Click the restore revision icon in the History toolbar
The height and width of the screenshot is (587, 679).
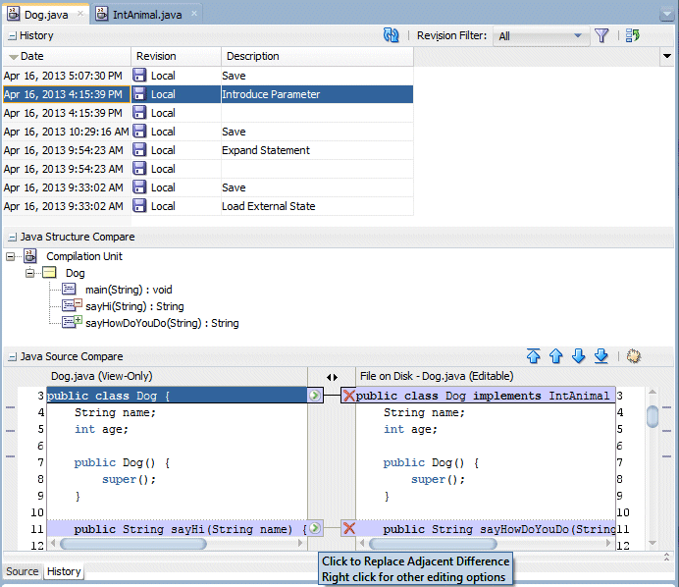[x=633, y=35]
